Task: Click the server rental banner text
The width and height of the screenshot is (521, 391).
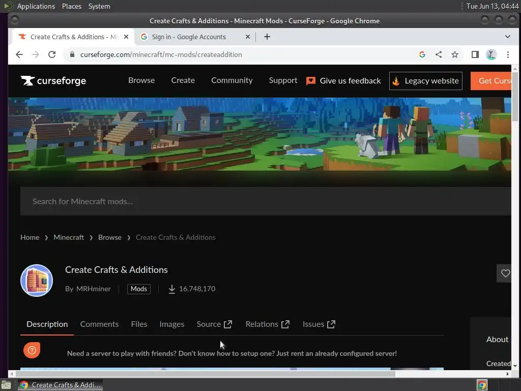Action: 232,353
